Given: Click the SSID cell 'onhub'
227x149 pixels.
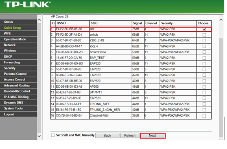Looking at the screenshot, I should point(94,35).
